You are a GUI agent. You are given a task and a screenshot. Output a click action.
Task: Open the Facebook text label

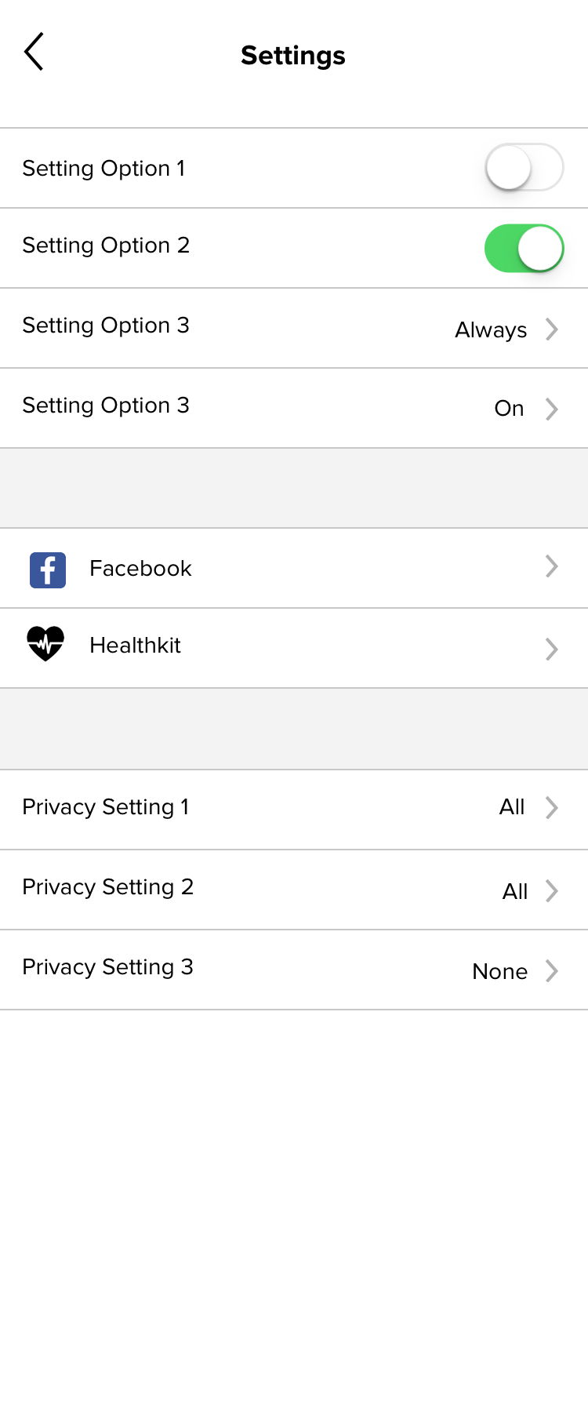click(x=140, y=568)
